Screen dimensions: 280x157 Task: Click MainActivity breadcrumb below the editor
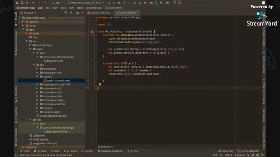tap(105, 147)
